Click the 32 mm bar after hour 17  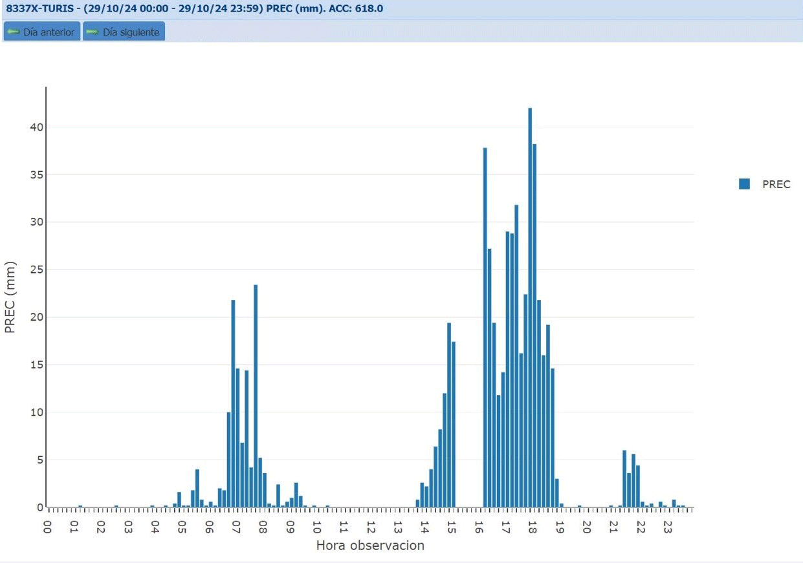516,356
